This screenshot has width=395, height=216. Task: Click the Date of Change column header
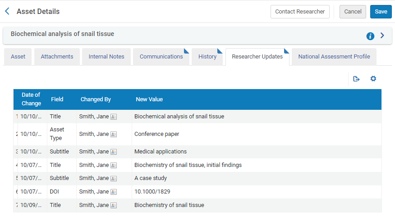31,99
